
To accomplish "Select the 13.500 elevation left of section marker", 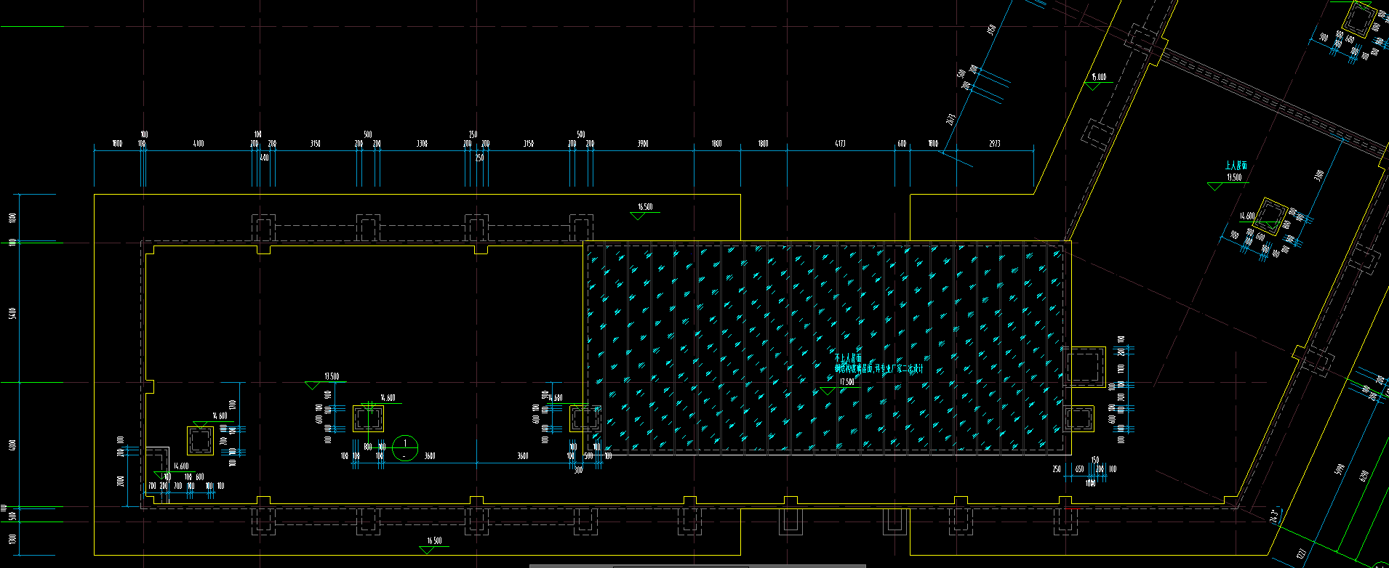I will (x=331, y=376).
